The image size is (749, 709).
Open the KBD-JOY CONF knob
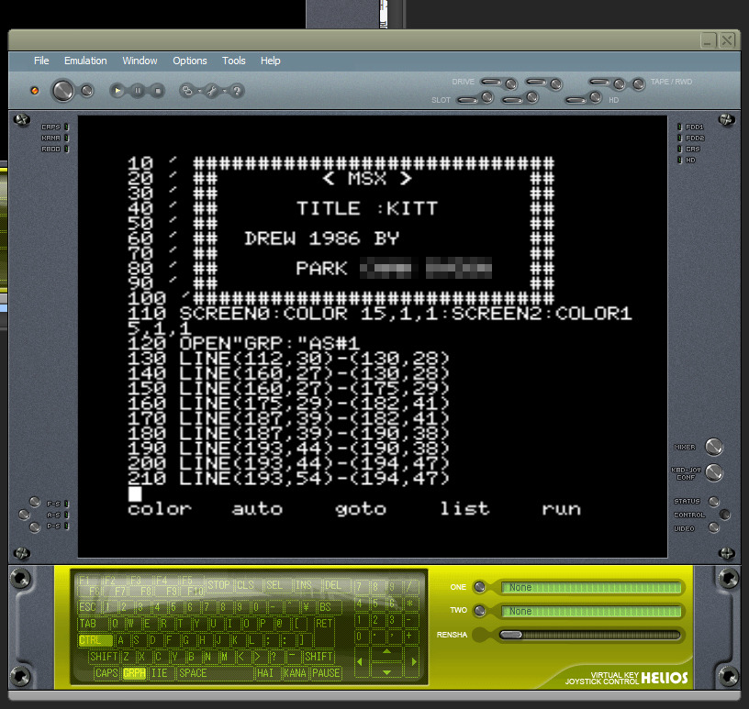pos(713,473)
